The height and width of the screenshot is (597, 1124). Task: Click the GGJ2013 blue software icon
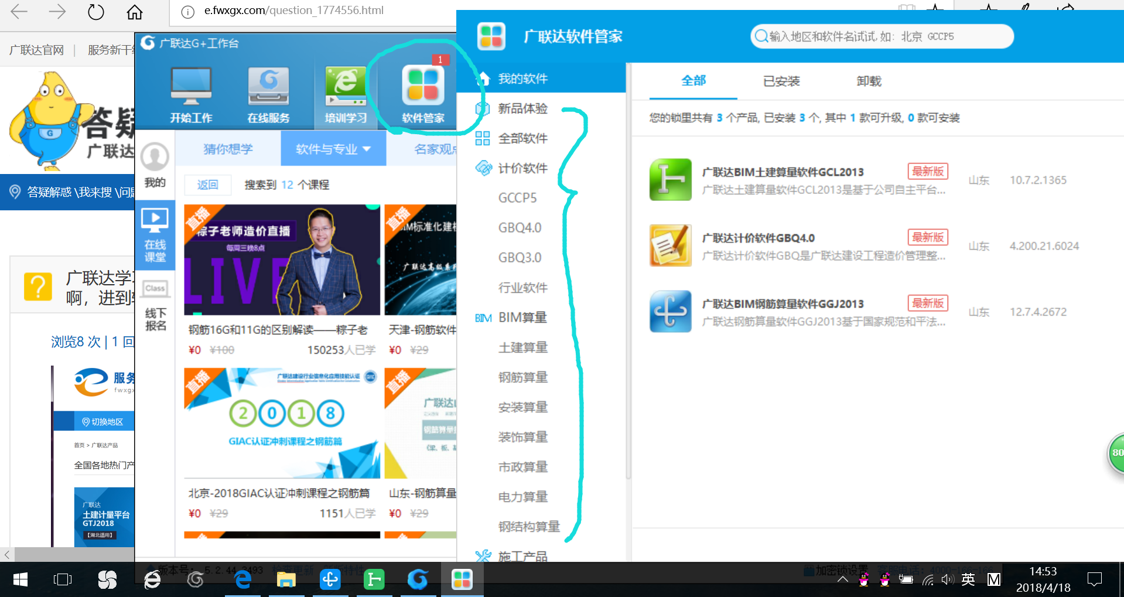(x=670, y=311)
